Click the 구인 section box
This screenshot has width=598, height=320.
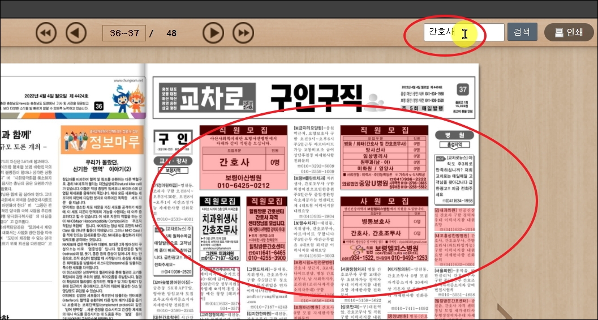pyautogui.click(x=173, y=142)
